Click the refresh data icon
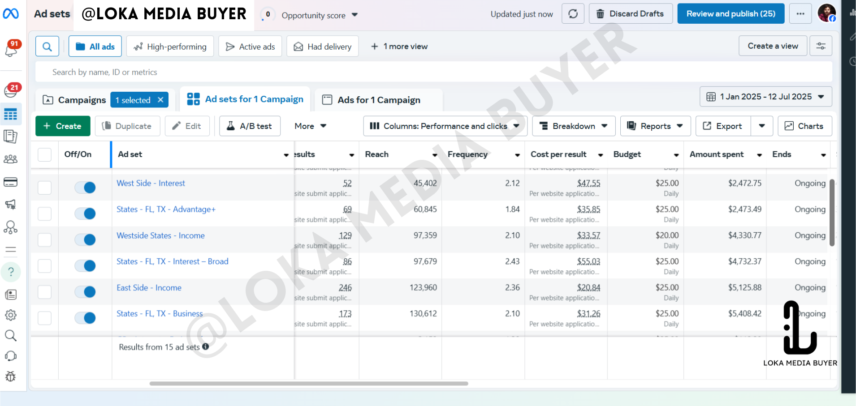This screenshot has height=406, width=856. point(573,14)
